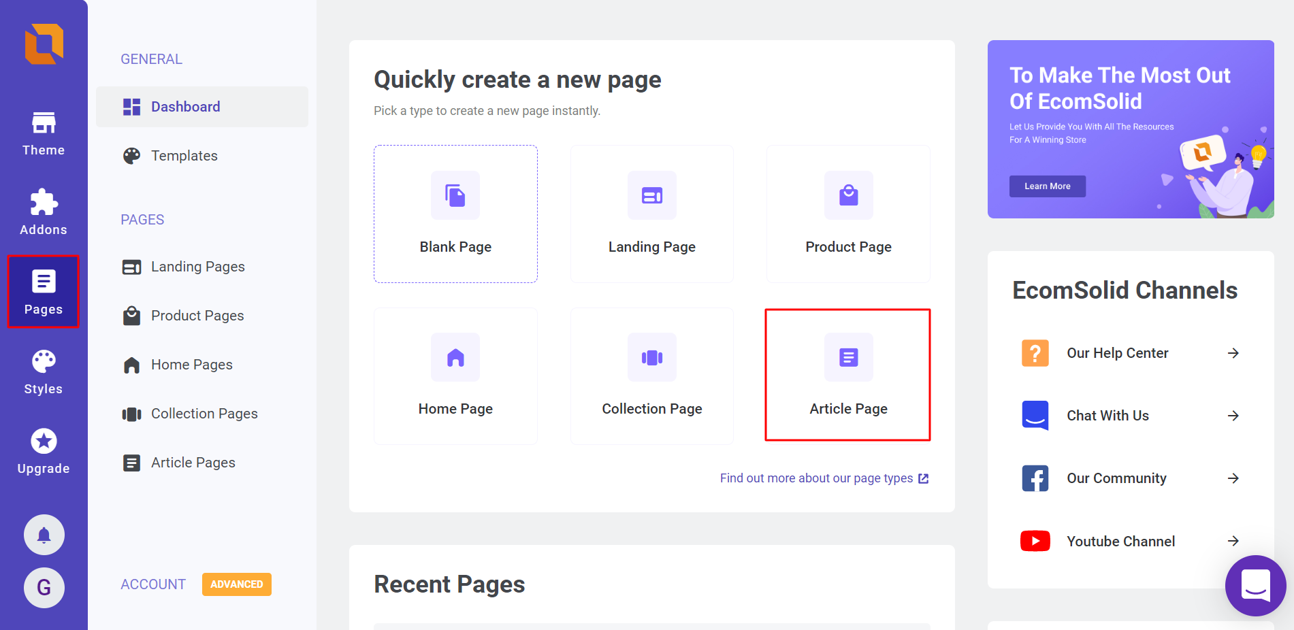Screen dimensions: 1294x630
Task: Click the Our Help Center link
Action: pyautogui.click(x=1118, y=353)
